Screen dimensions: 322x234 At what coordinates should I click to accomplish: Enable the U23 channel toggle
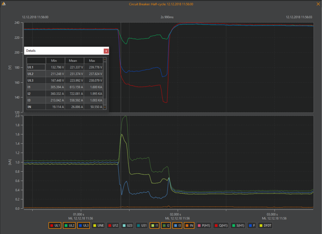pyautogui.click(x=127, y=226)
